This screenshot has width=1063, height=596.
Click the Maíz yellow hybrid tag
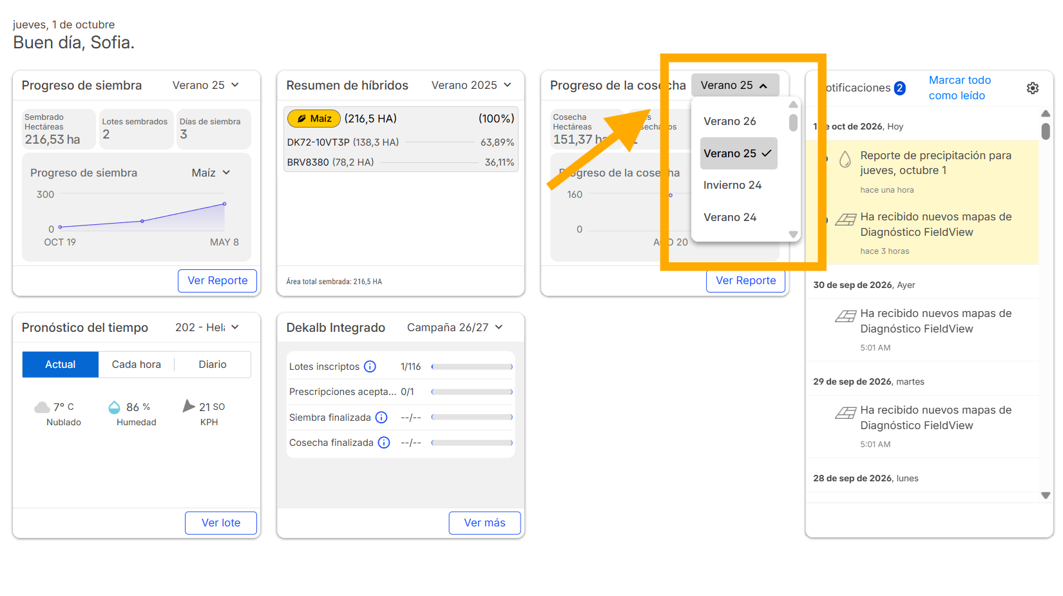(x=314, y=119)
